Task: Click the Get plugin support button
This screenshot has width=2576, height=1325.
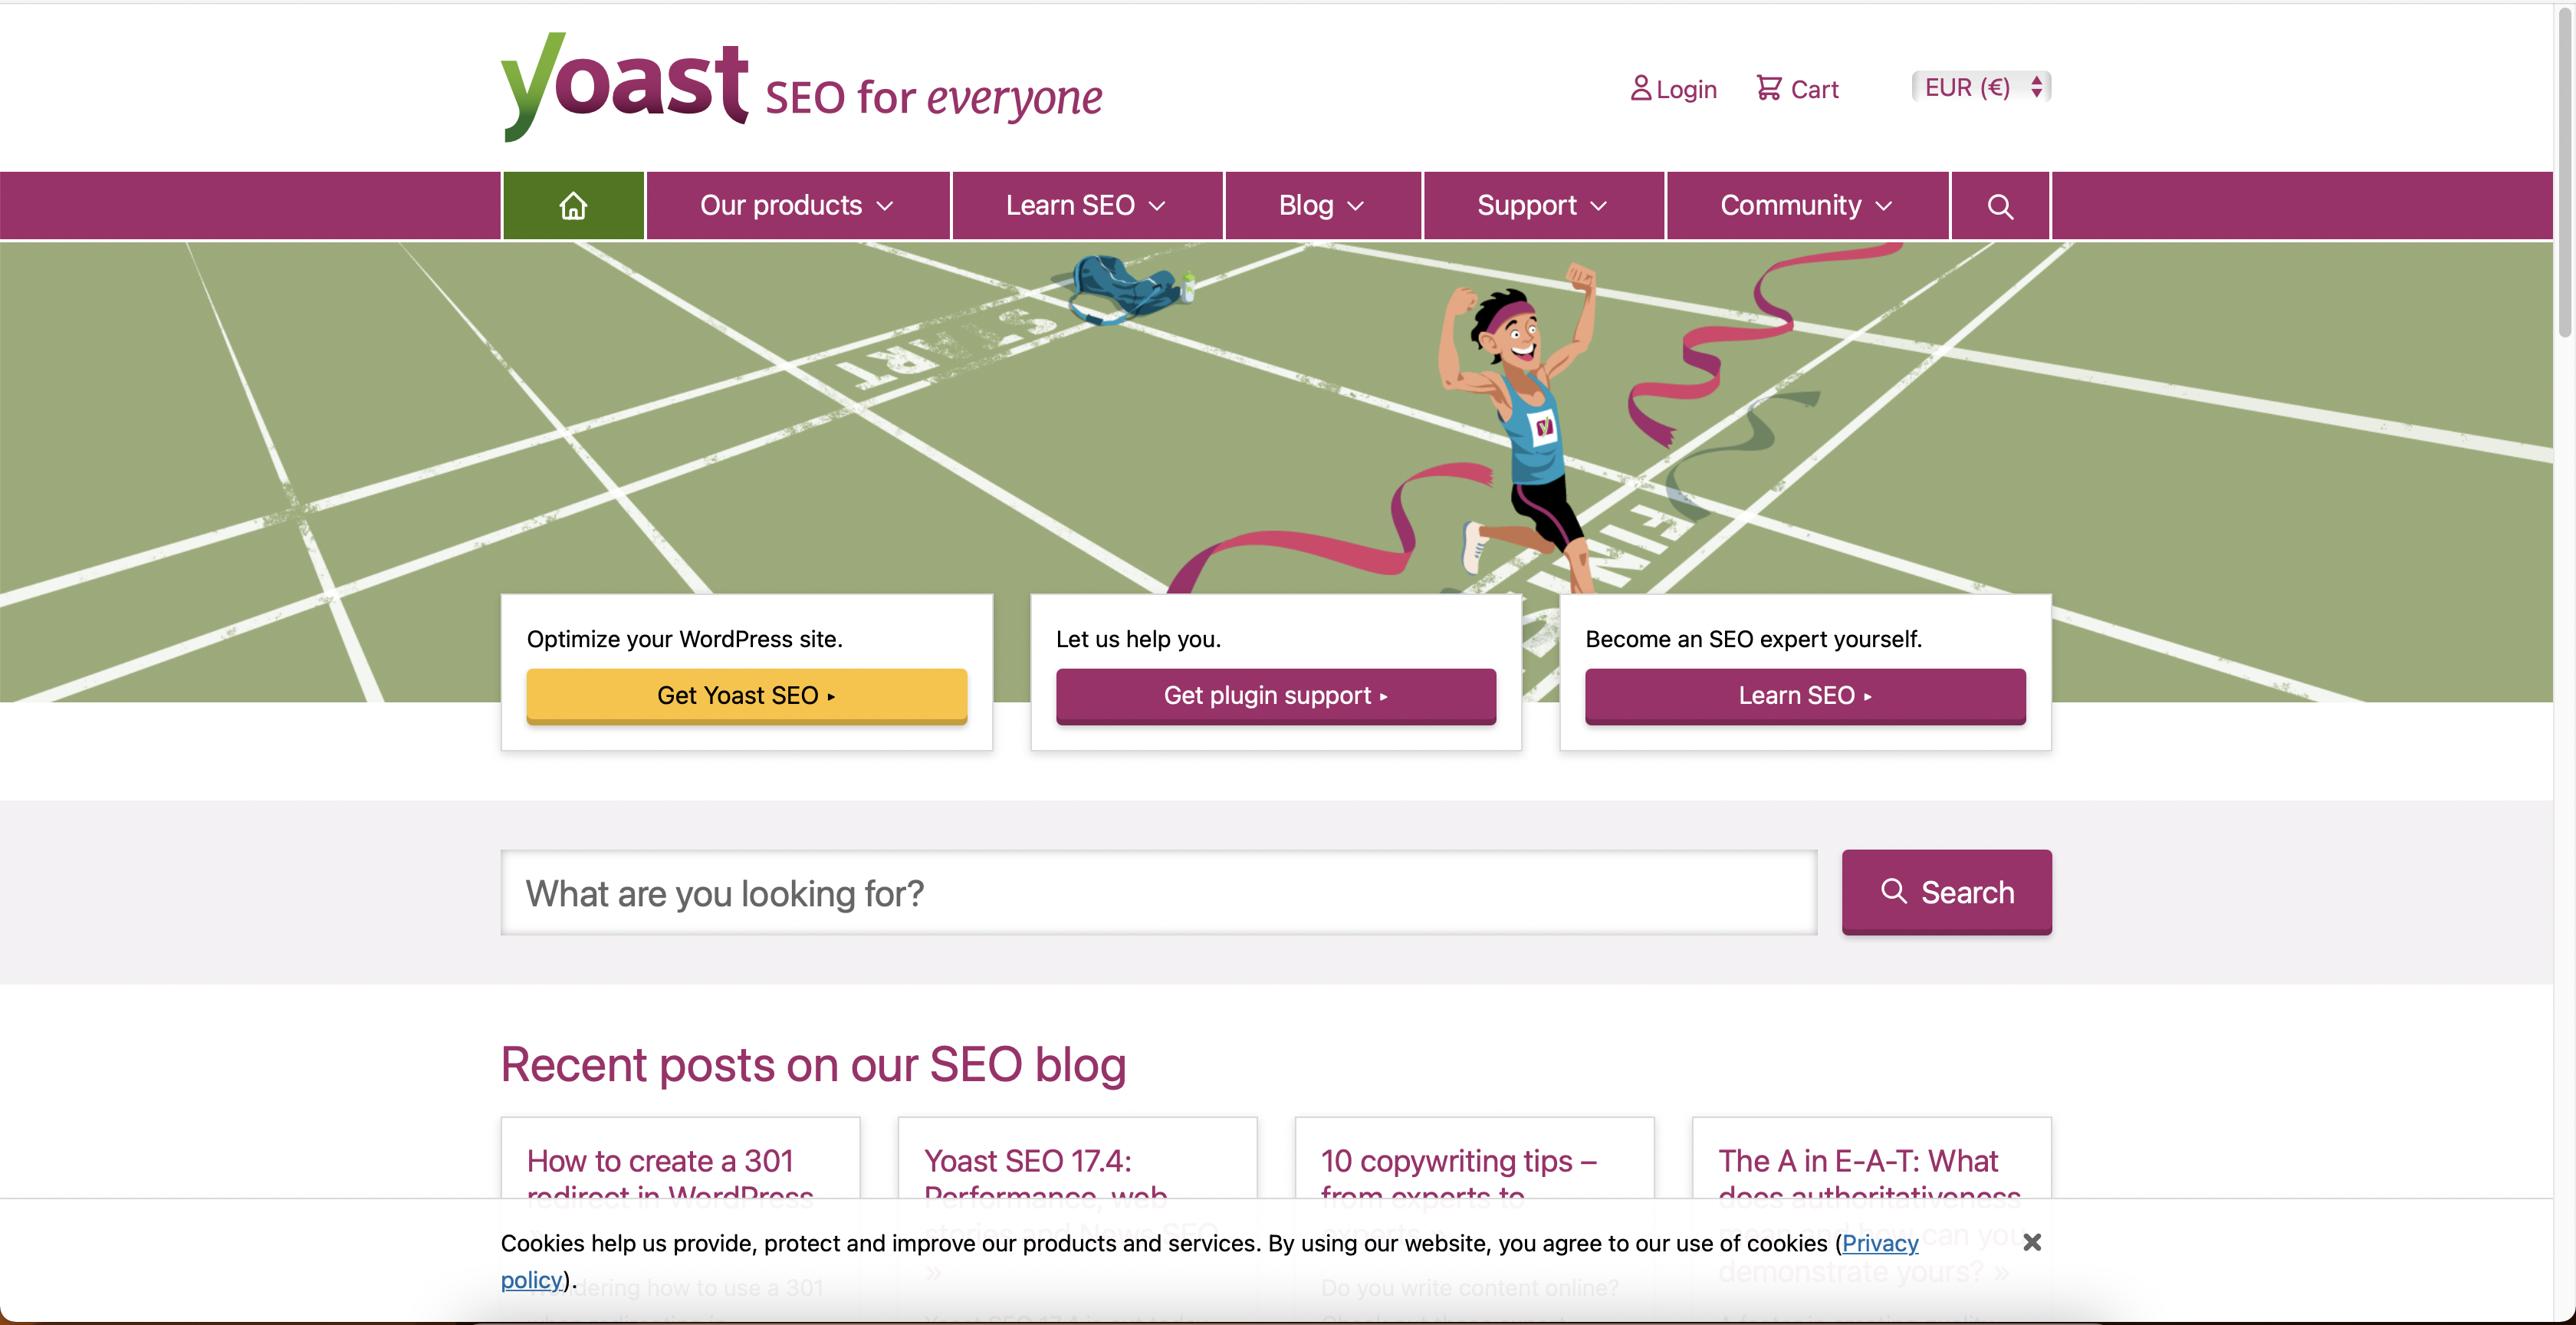Action: (x=1275, y=695)
